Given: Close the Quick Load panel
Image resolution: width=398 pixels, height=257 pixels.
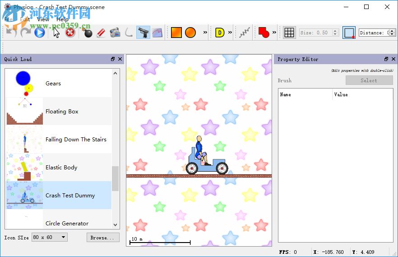Looking at the screenshot, I should point(120,59).
